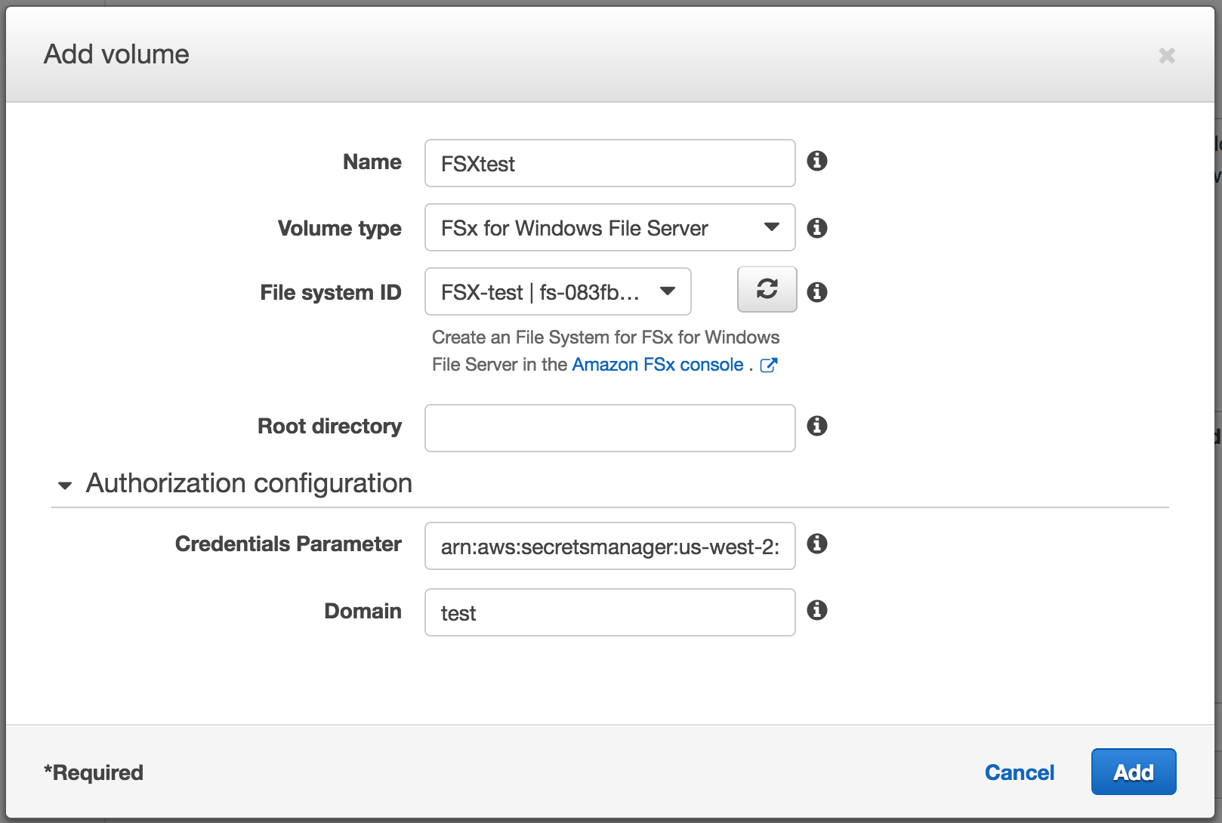Click the info icon beside Volume type

click(x=816, y=227)
